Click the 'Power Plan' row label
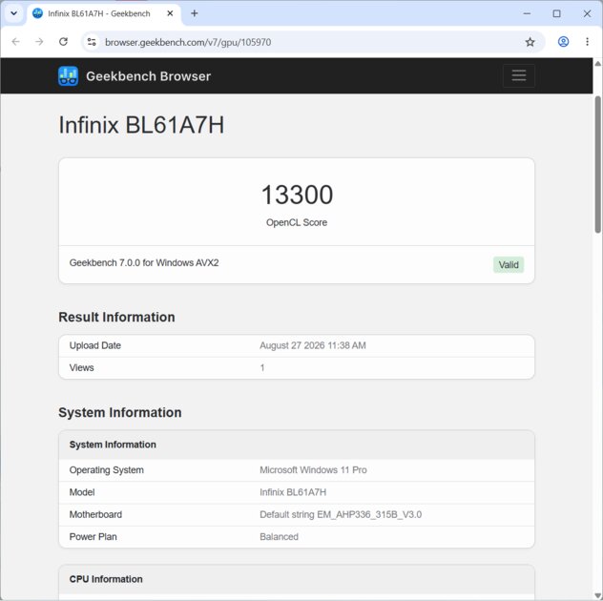This screenshot has height=601, width=603. [94, 537]
